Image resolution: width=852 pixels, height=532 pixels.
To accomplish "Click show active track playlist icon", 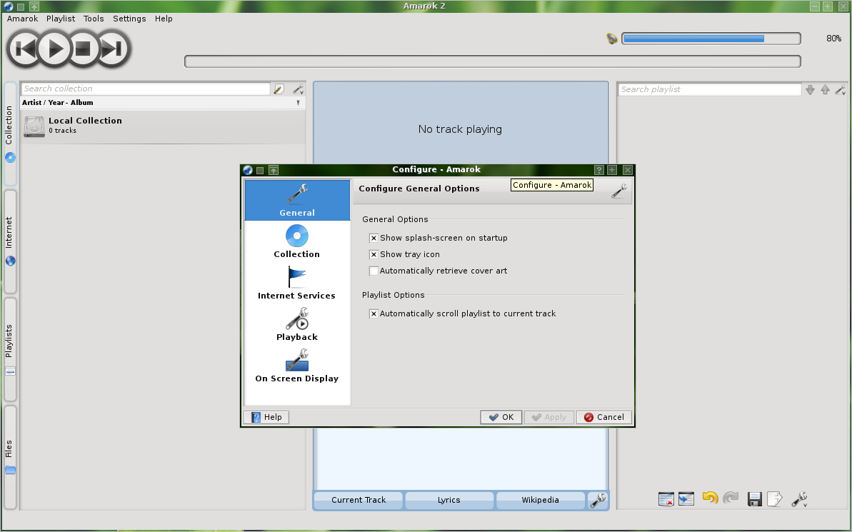I will click(x=686, y=499).
